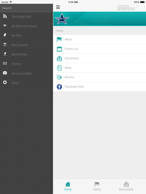Viewport: 146px width, 194px height.
Task: Click the Alerts flag icon in list
Action: 59,40
